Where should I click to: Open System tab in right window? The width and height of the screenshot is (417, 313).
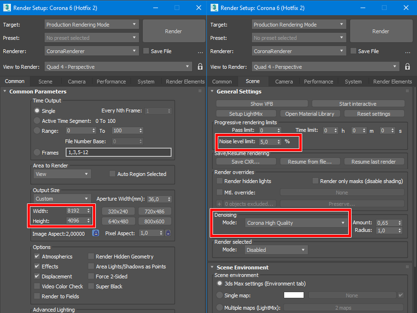click(x=353, y=82)
